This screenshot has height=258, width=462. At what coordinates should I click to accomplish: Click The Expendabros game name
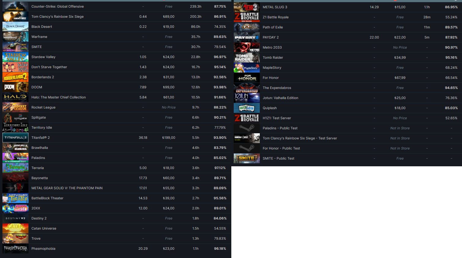click(277, 88)
